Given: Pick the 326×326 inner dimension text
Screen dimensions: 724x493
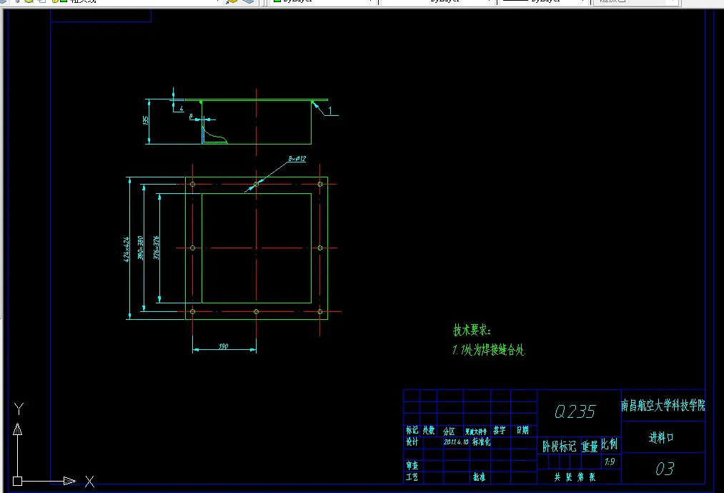Looking at the screenshot, I should click(157, 248).
